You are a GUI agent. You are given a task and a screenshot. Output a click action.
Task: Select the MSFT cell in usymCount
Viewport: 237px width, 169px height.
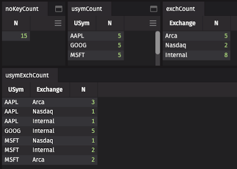(82, 55)
